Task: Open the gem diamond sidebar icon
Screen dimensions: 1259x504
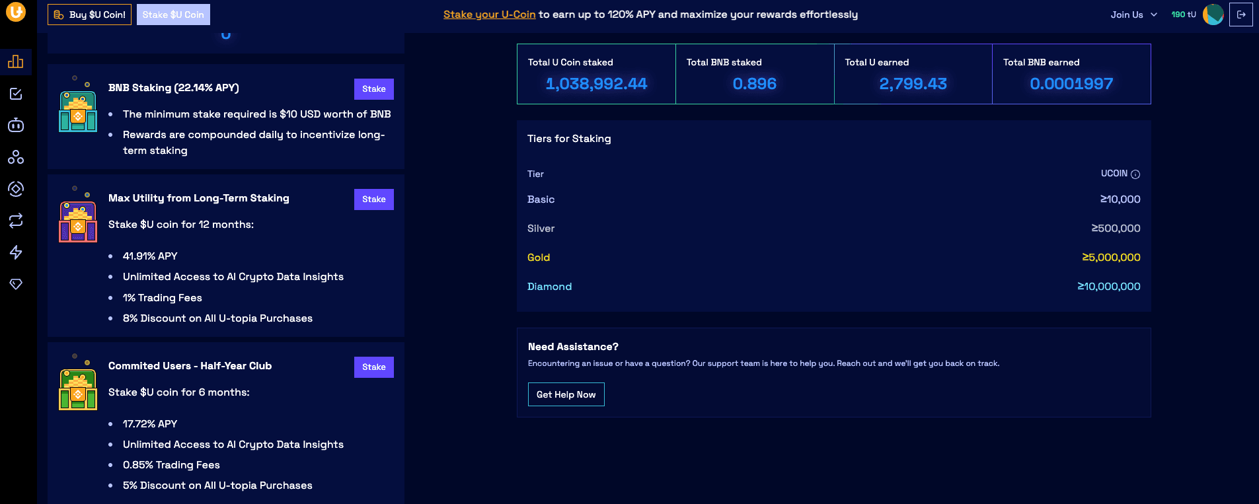Action: click(16, 284)
